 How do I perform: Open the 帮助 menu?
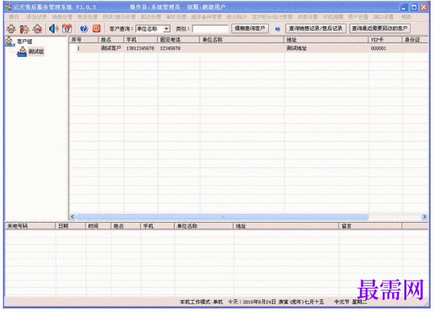[x=406, y=17]
